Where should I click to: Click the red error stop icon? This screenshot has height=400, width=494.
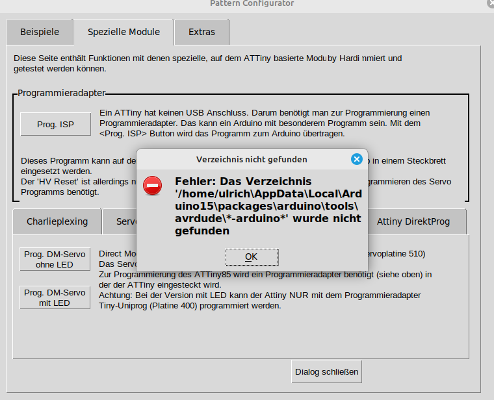(153, 186)
